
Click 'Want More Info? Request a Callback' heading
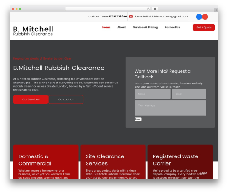(x=162, y=74)
